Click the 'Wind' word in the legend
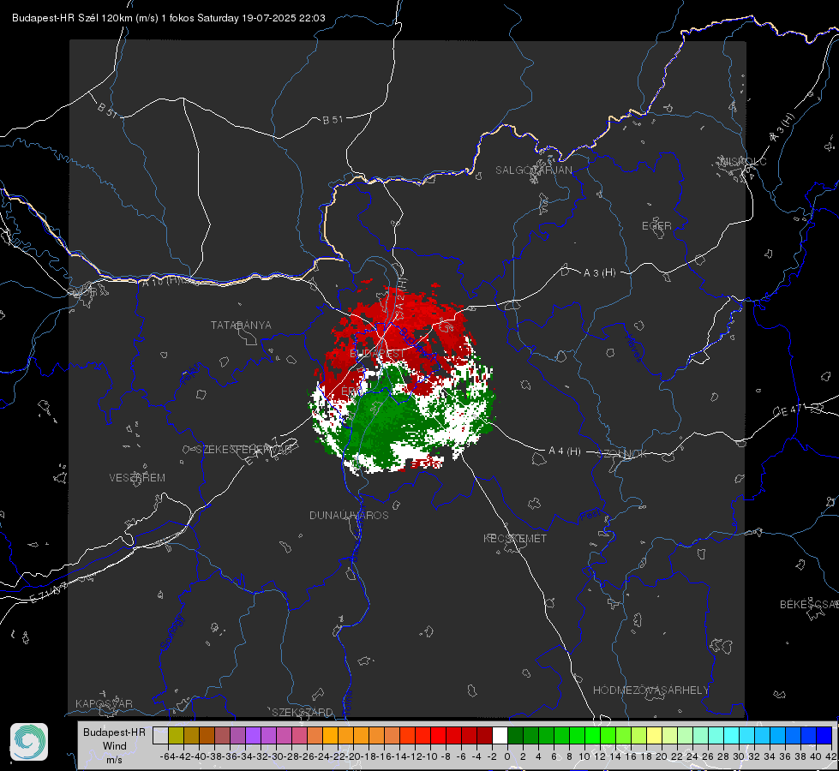This screenshot has width=839, height=771. point(115,746)
